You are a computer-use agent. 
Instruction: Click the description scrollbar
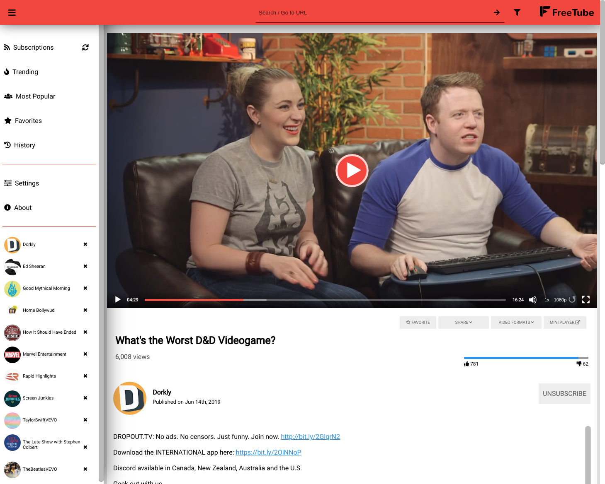(588, 455)
